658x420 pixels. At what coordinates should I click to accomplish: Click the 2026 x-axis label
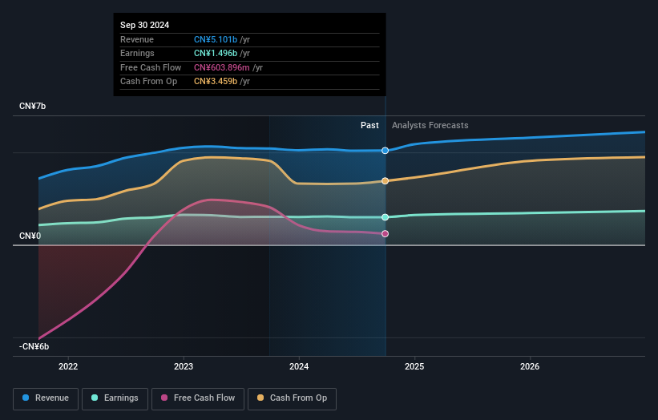pyautogui.click(x=530, y=366)
